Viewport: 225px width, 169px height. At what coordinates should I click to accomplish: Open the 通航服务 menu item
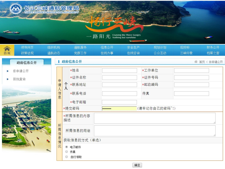(80, 47)
